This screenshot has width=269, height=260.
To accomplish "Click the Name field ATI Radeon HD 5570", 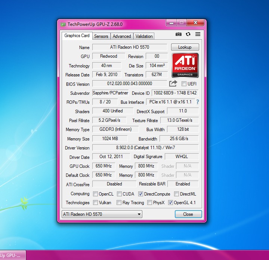I will coord(130,47).
